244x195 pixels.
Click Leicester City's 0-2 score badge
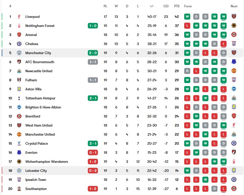coord(93,171)
